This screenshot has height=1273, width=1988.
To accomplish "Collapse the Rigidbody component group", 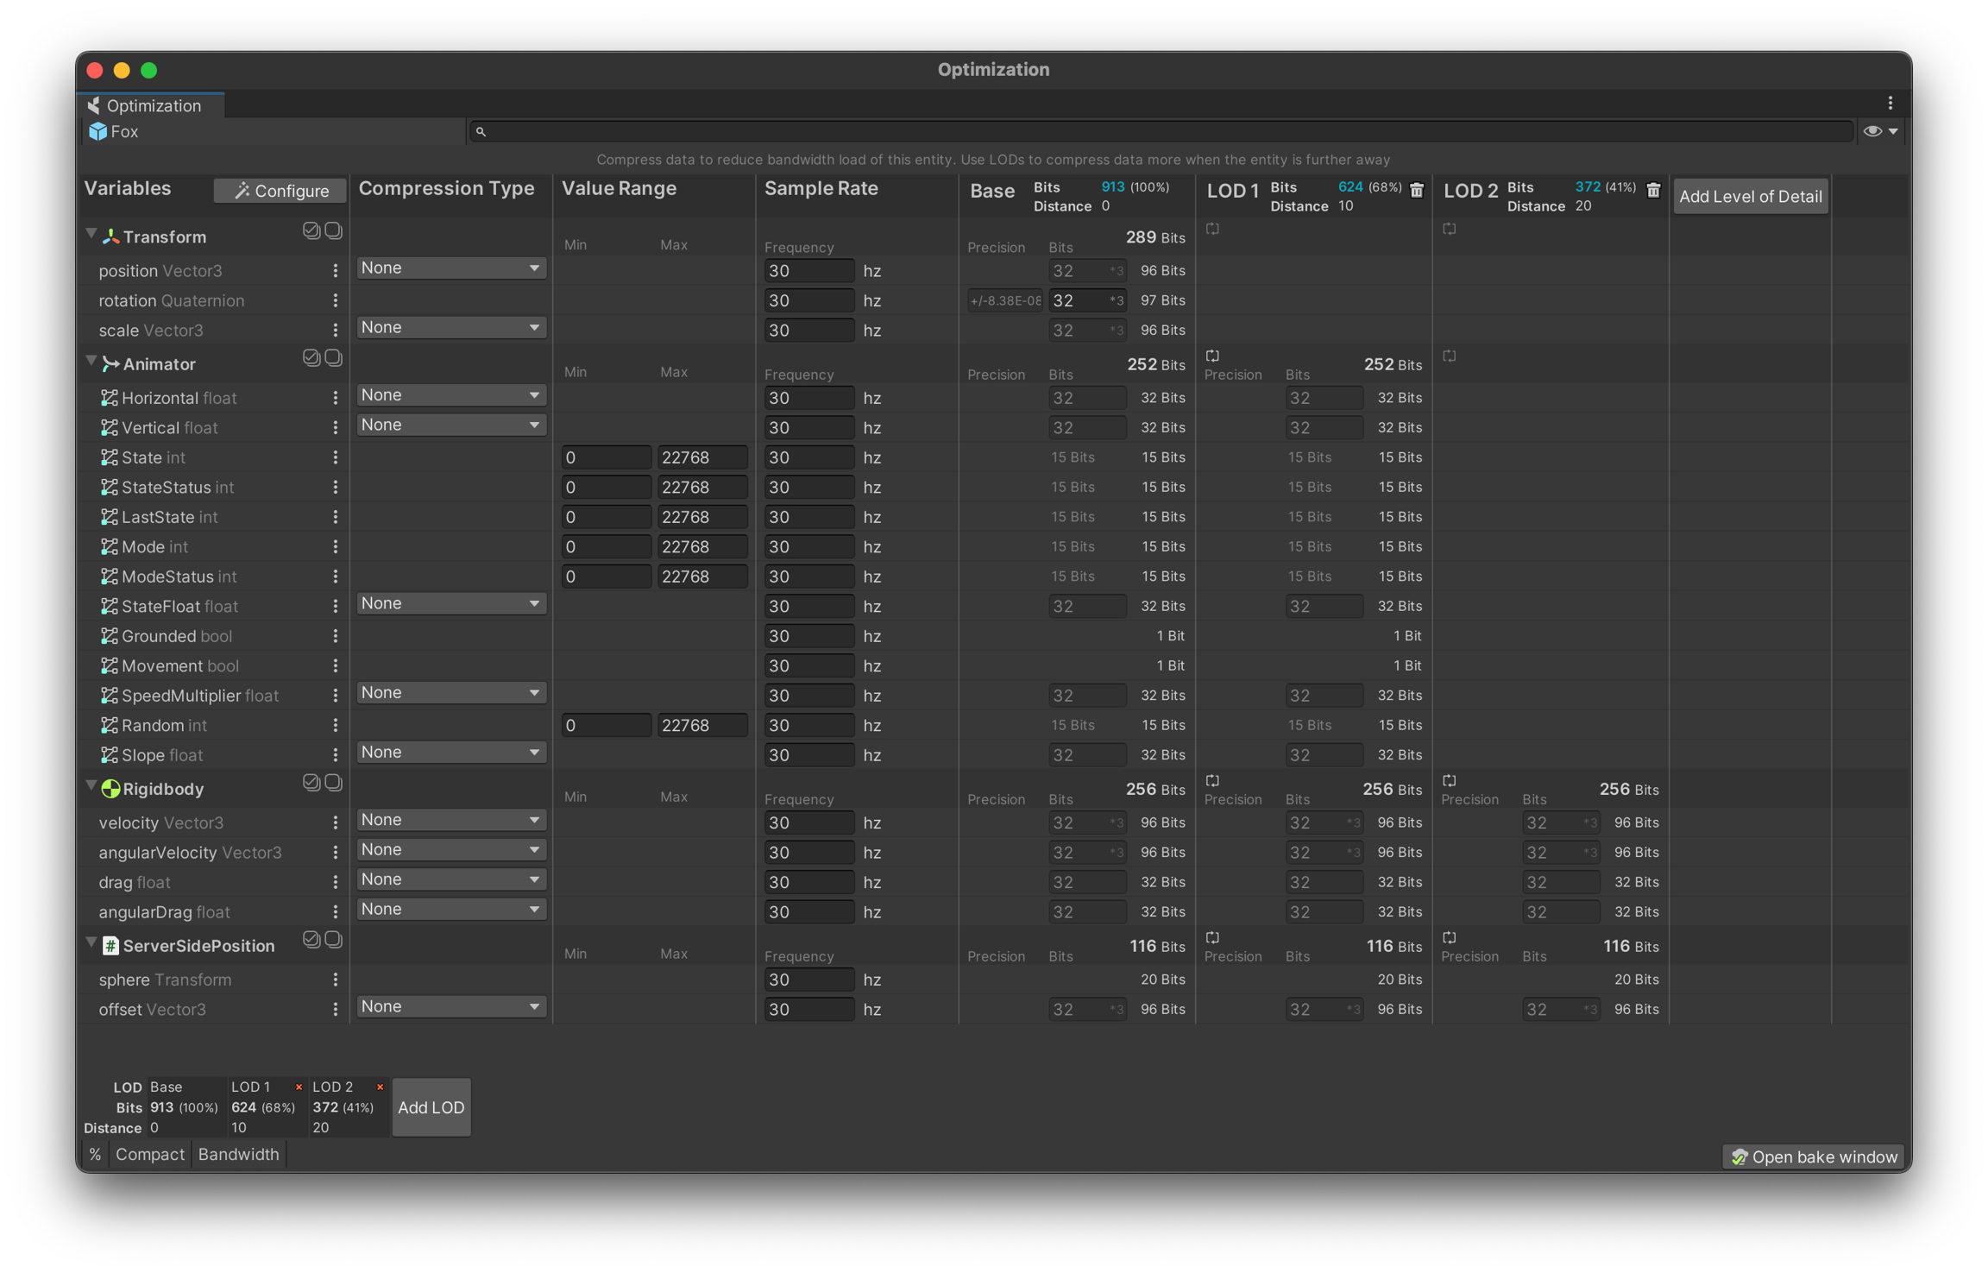I will coord(91,786).
